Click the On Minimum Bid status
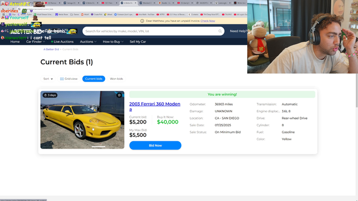 (x=228, y=132)
